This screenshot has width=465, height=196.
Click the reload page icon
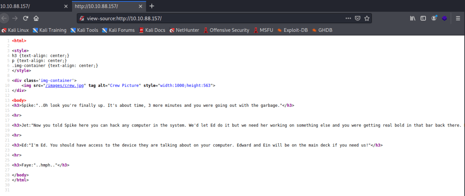pyautogui.click(x=25, y=18)
